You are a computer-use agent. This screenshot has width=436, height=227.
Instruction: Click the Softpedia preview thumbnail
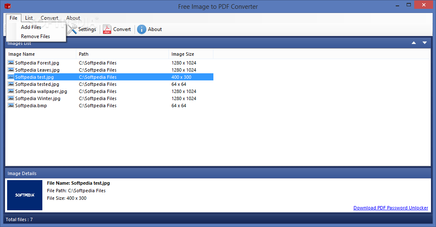point(25,195)
